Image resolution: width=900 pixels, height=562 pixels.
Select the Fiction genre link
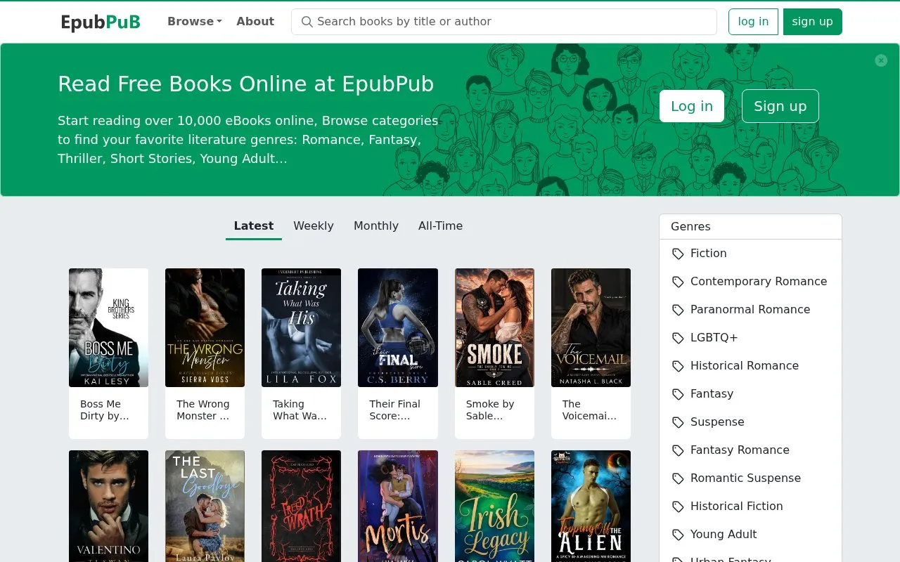tap(708, 253)
